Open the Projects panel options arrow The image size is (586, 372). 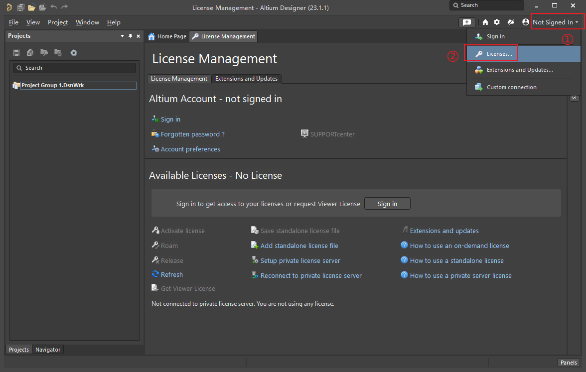click(x=122, y=36)
